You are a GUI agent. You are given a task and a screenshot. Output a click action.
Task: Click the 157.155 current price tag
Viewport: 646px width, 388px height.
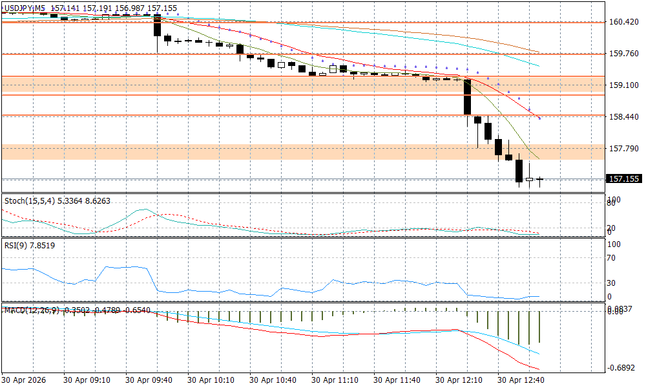pyautogui.click(x=623, y=179)
